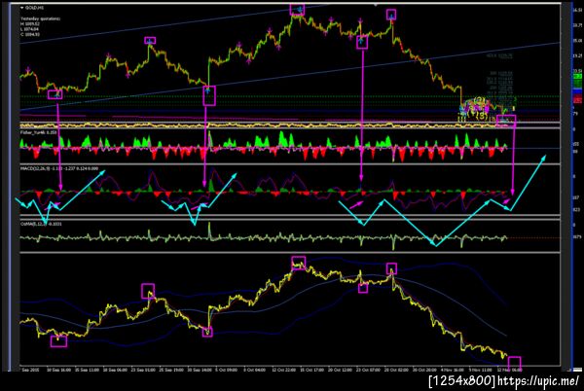Click the OsMA(5,12,1) indicator label
Image resolution: width=584 pixels, height=391 pixels.
[x=41, y=224]
